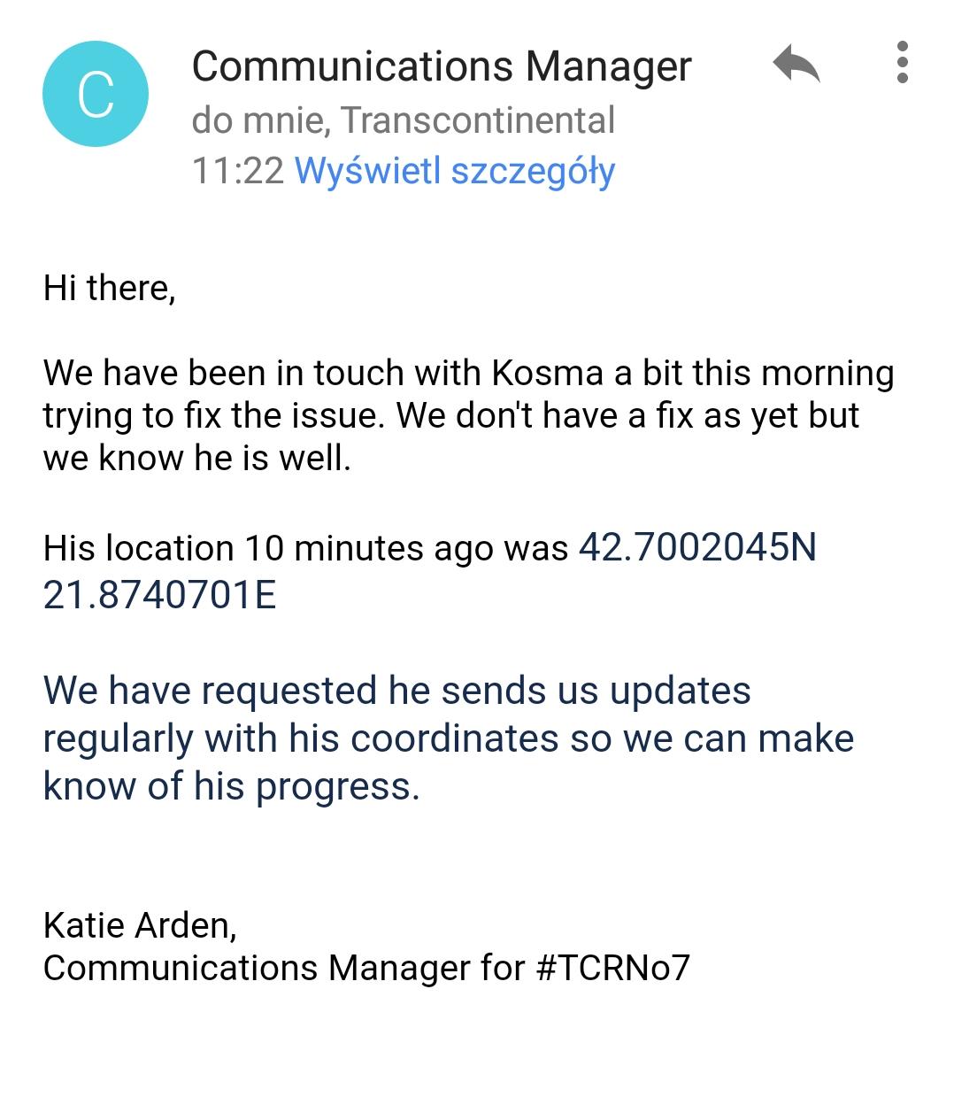Tap the 21.8740701E coordinate text
The image size is (954, 1105).
[x=160, y=595]
